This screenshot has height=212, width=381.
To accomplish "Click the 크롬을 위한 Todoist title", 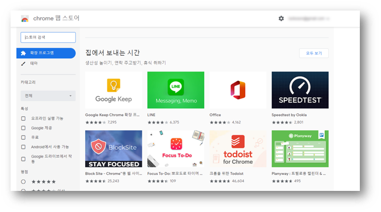I will [226, 173].
